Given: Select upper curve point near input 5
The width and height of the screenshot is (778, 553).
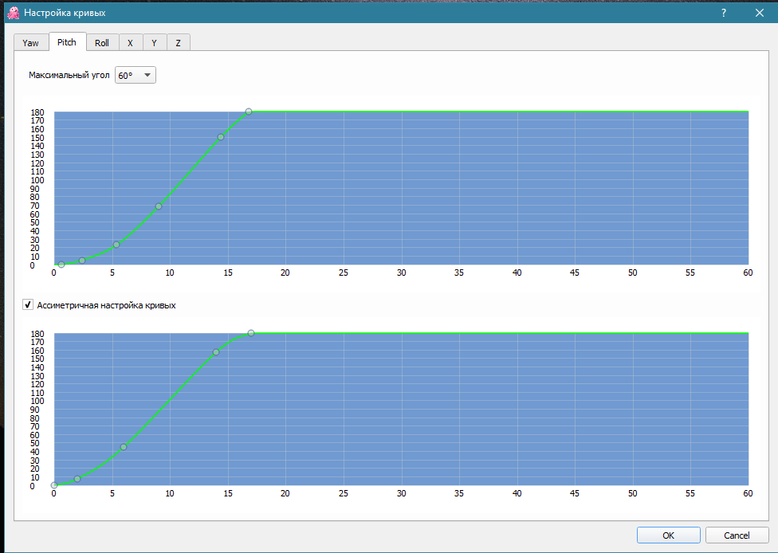Looking at the screenshot, I should (116, 245).
